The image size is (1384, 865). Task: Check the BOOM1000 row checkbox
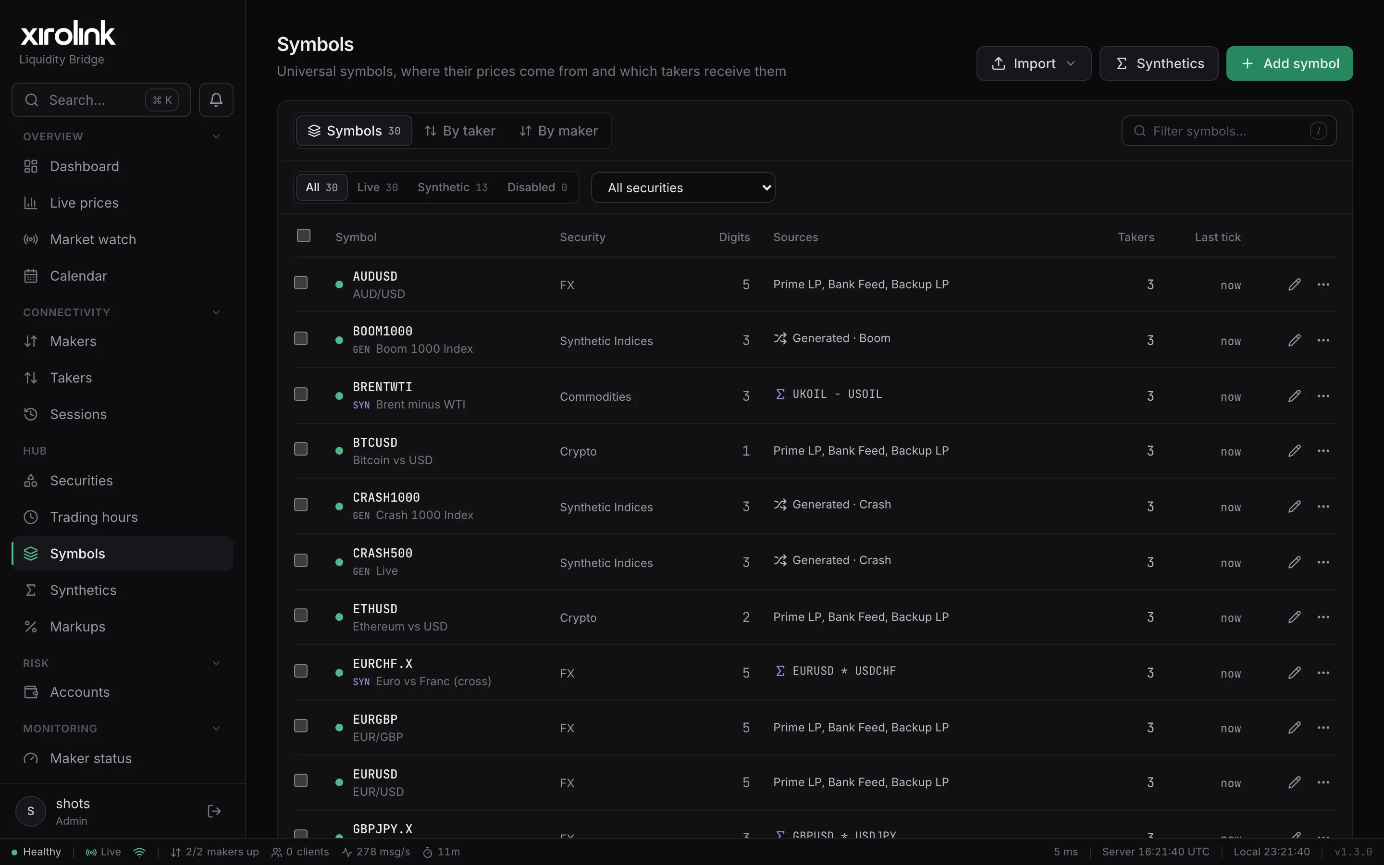(x=301, y=338)
